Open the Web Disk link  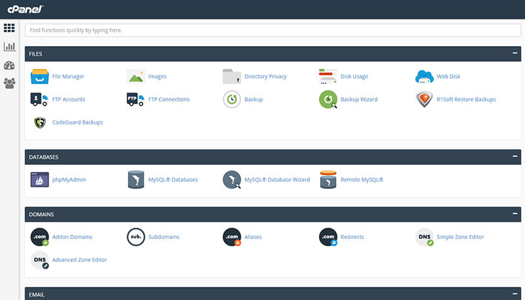[x=448, y=76]
